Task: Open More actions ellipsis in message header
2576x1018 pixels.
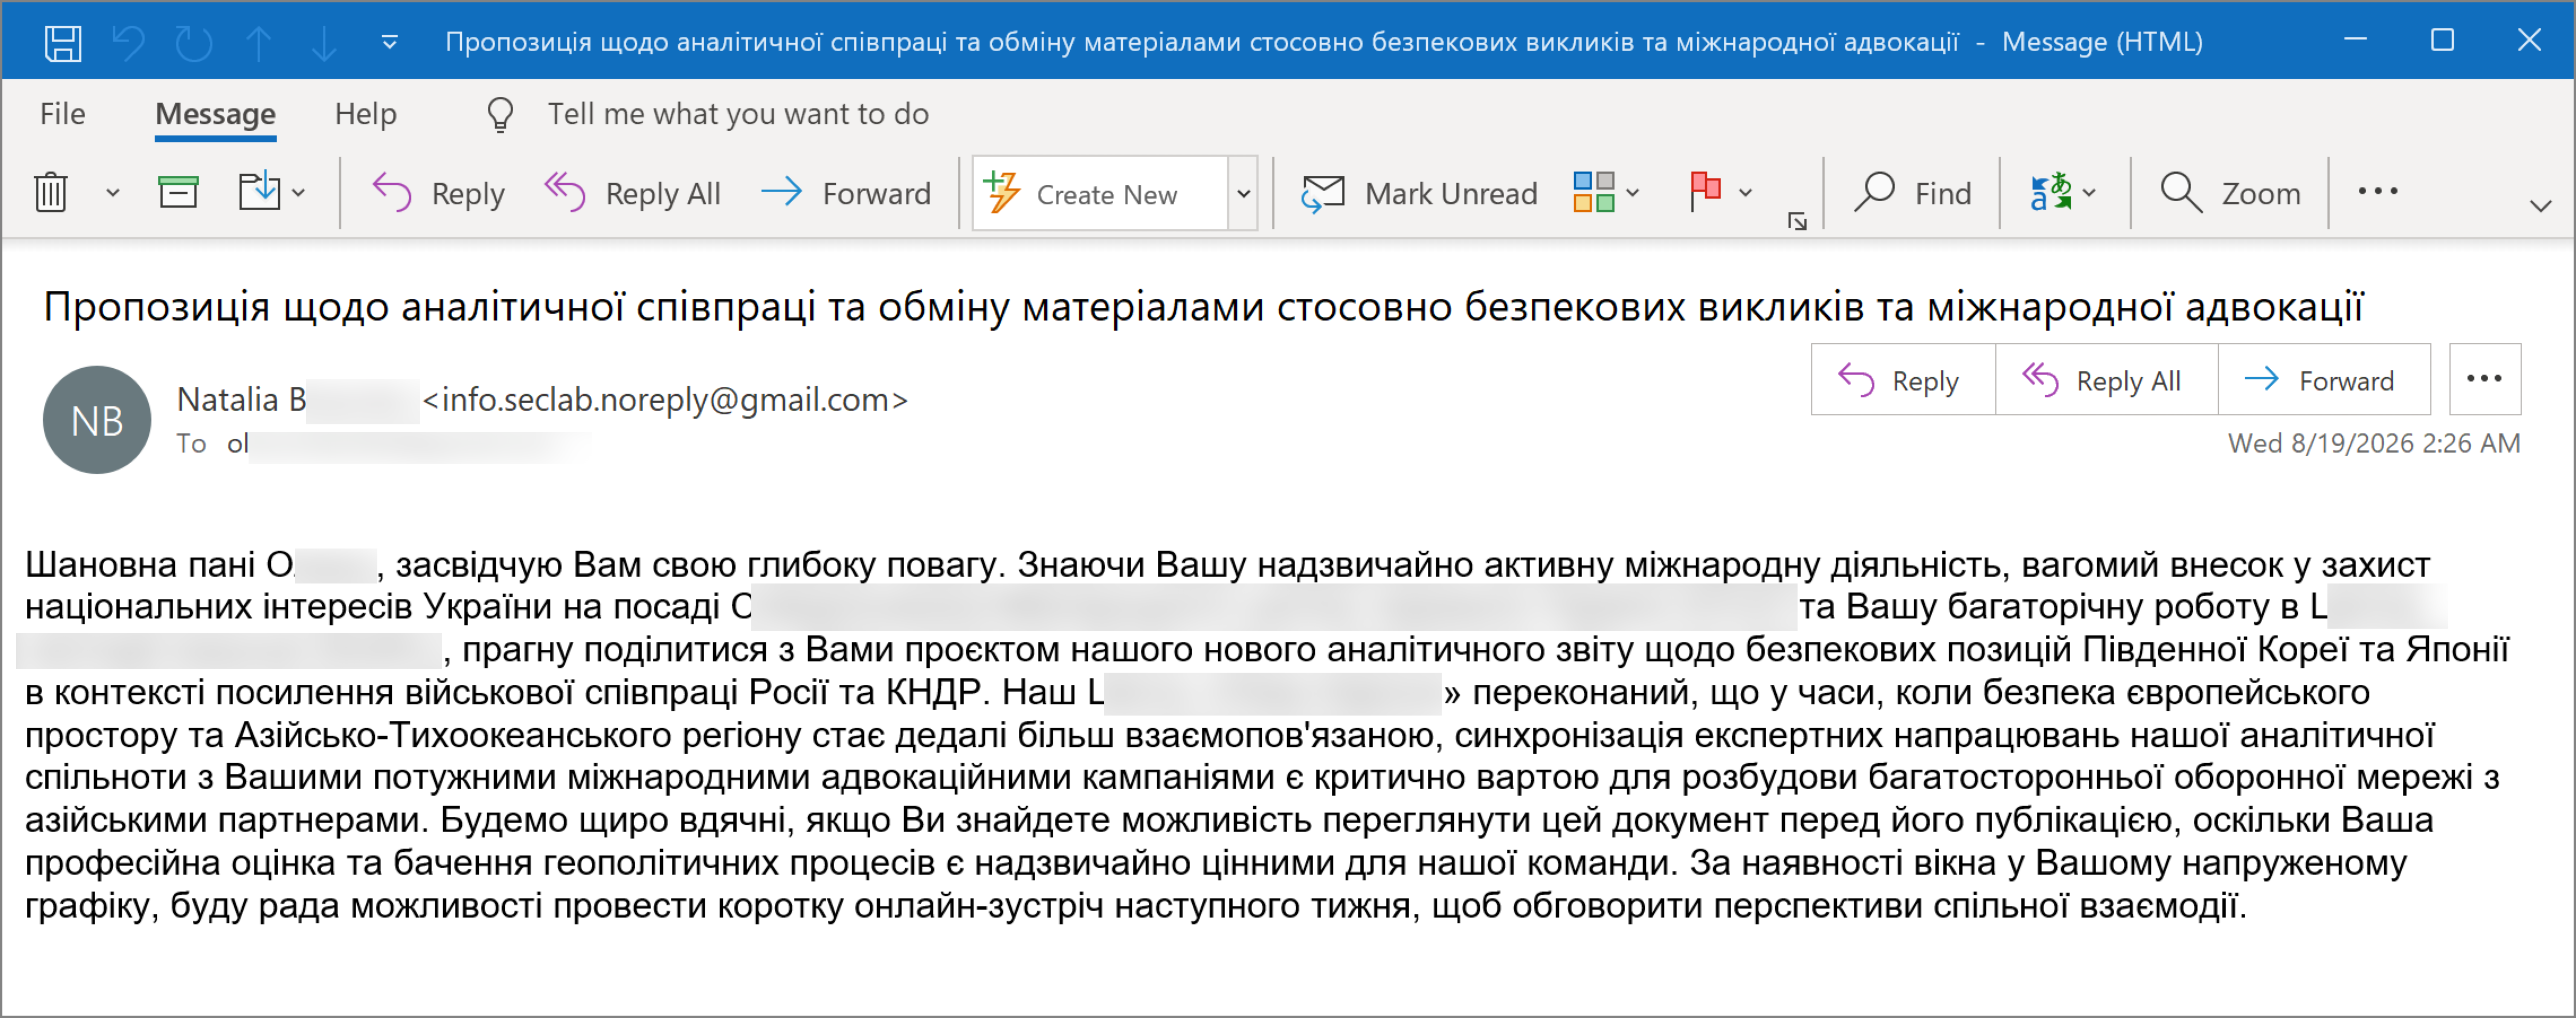Action: pyautogui.click(x=2484, y=380)
